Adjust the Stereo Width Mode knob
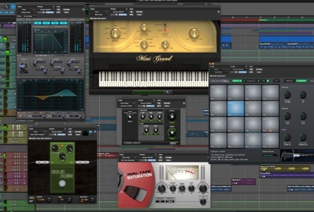314x212 pixels. (x=130, y=117)
